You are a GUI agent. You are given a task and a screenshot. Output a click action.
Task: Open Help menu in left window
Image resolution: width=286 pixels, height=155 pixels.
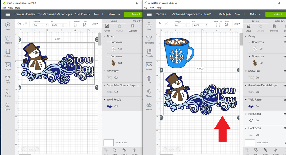[x=18, y=8]
